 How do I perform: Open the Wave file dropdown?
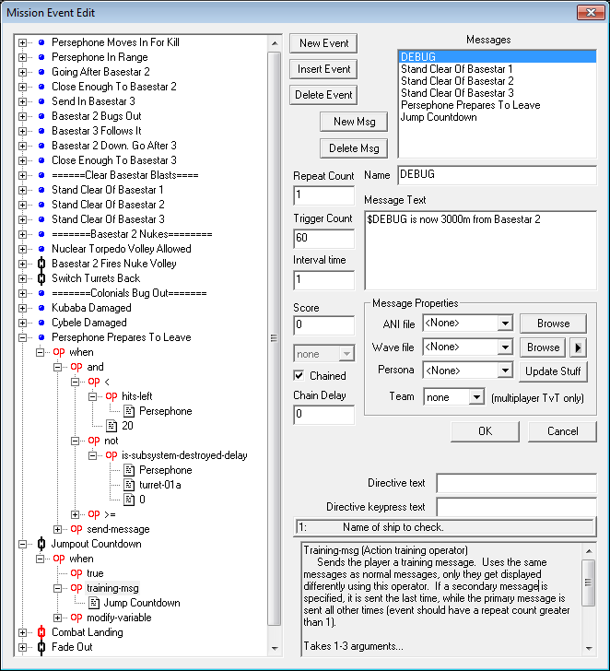[505, 347]
